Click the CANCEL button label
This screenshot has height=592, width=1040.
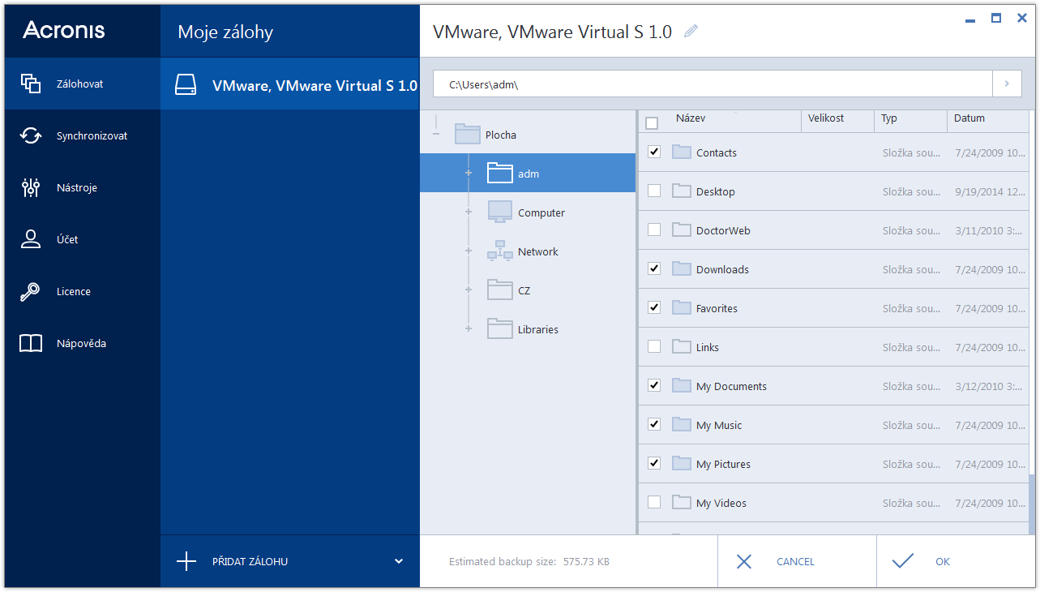795,561
